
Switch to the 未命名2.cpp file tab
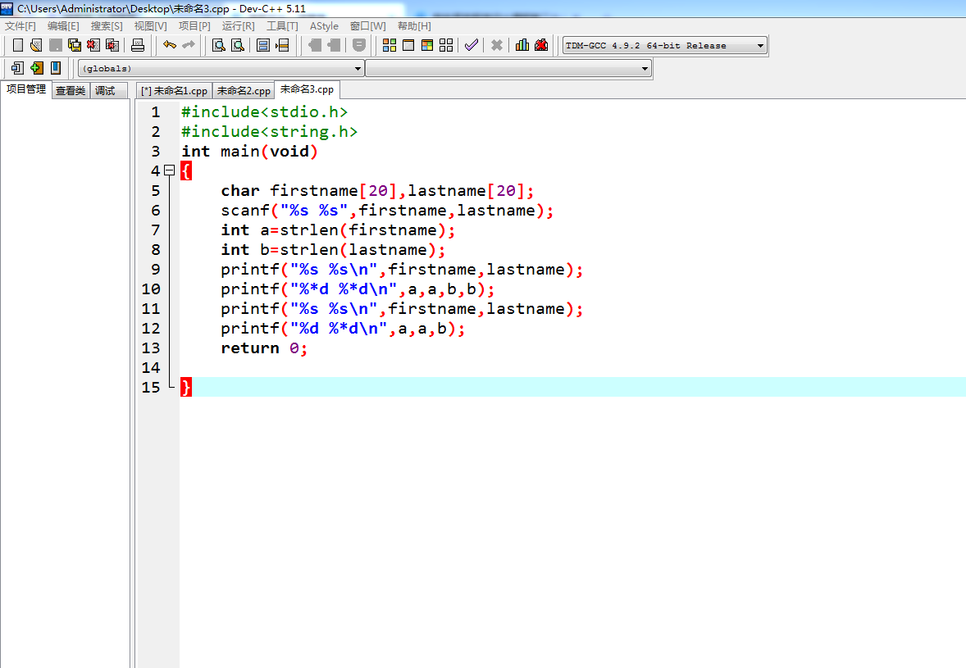[x=244, y=90]
